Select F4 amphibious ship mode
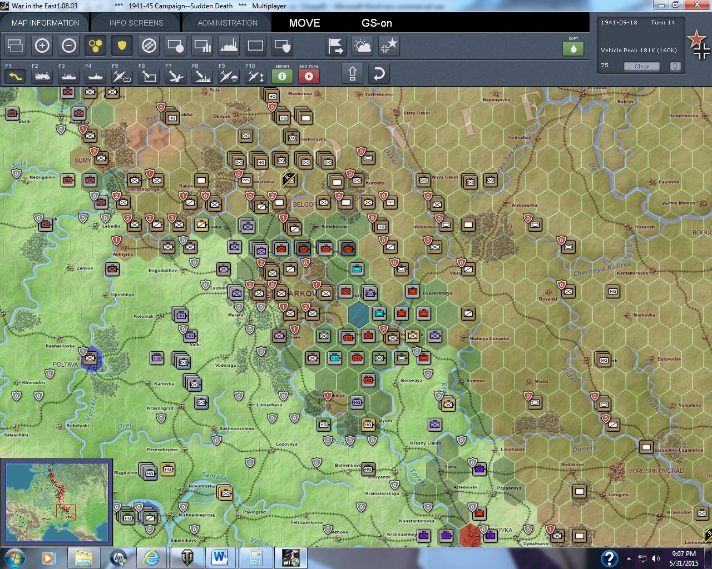Image resolution: width=712 pixels, height=569 pixels. tap(96, 76)
